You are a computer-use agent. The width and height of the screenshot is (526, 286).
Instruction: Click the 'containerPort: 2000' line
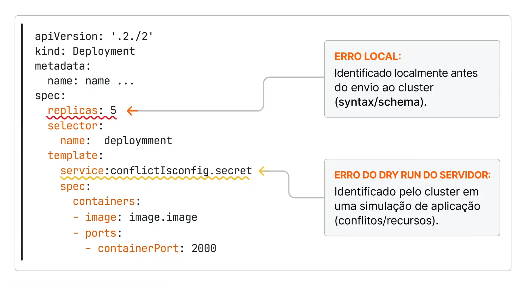(151, 249)
